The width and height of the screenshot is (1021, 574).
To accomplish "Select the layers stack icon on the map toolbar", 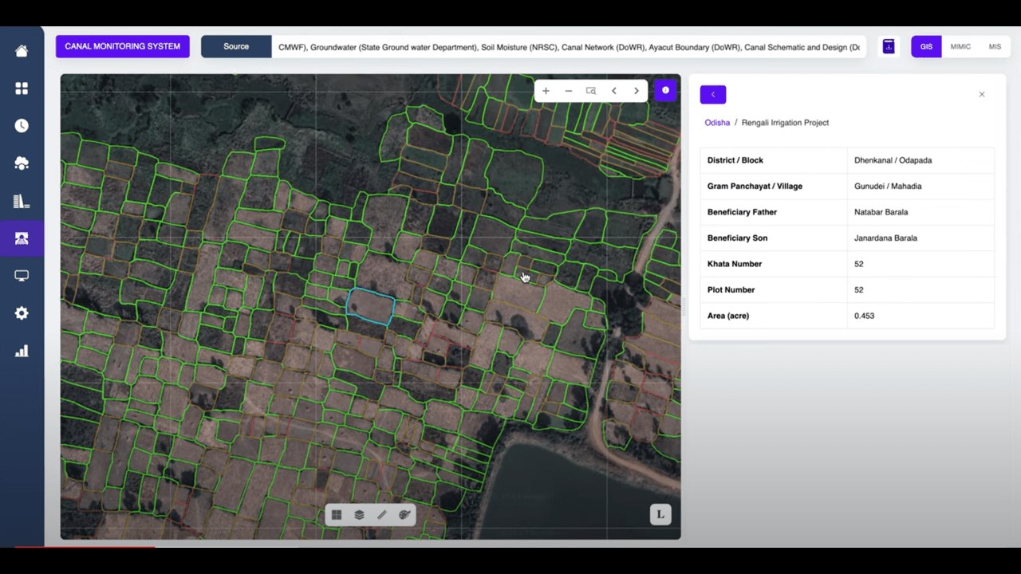I will pos(359,515).
